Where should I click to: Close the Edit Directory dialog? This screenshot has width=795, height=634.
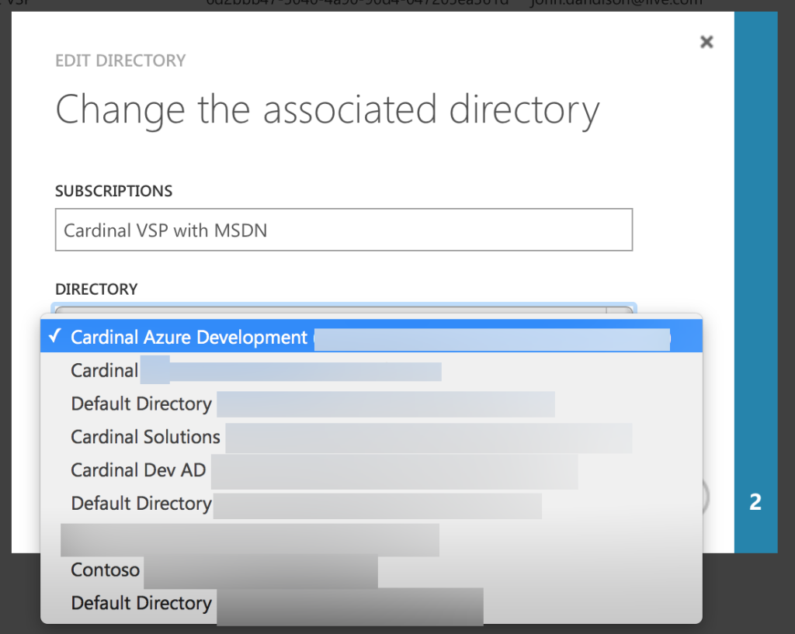[x=706, y=42]
